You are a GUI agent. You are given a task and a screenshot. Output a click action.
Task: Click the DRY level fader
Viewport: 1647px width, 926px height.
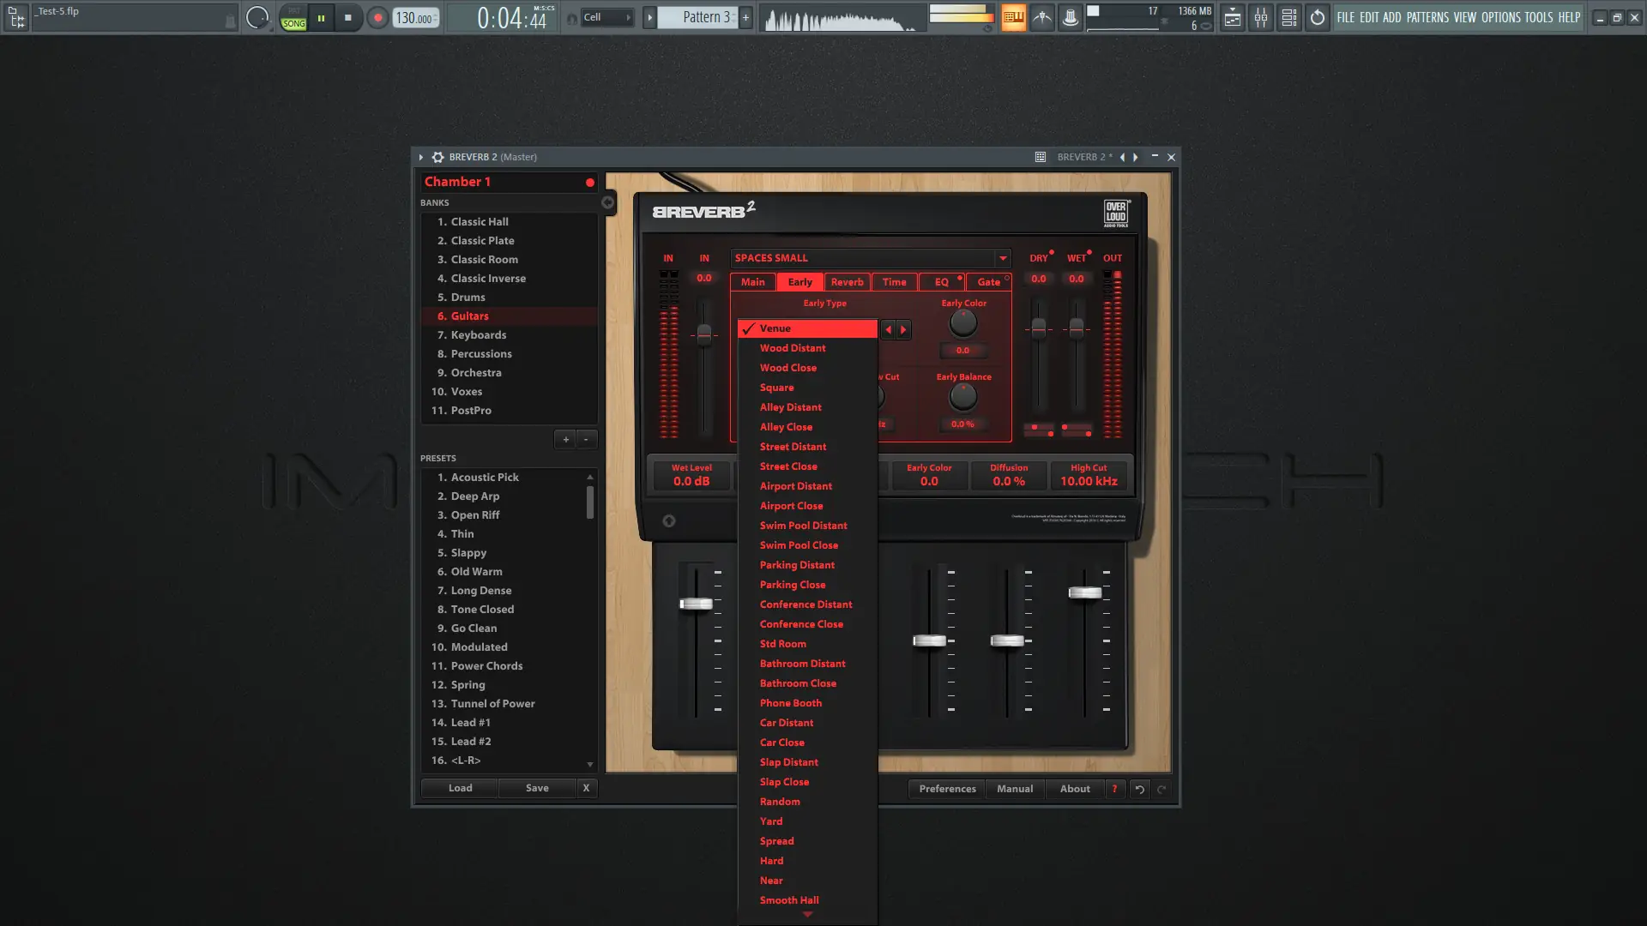coord(1039,329)
